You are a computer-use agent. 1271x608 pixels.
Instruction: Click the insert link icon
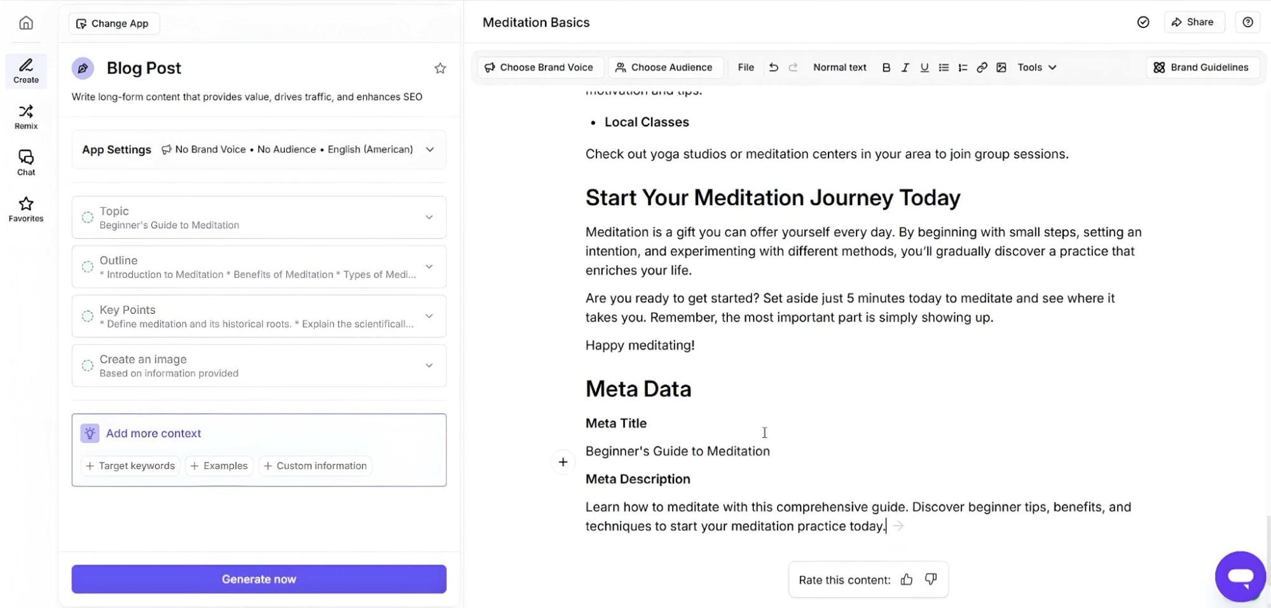tap(982, 67)
